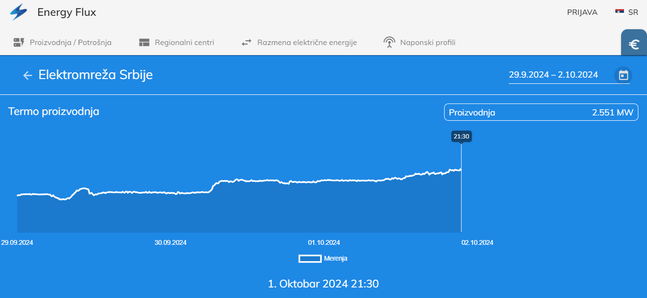
Task: Click the Proizvodnja / Potrošnja icon
Action: coord(19,42)
